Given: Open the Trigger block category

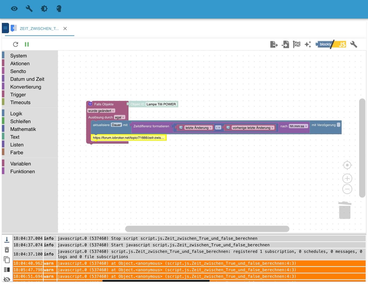Looking at the screenshot, I should pyautogui.click(x=18, y=95).
